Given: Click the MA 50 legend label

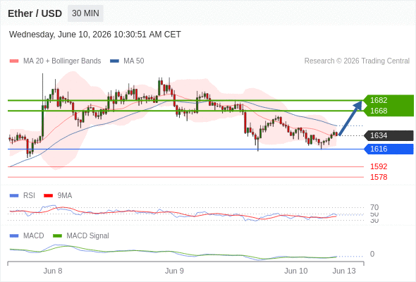Looking at the screenshot, I should [x=134, y=61].
